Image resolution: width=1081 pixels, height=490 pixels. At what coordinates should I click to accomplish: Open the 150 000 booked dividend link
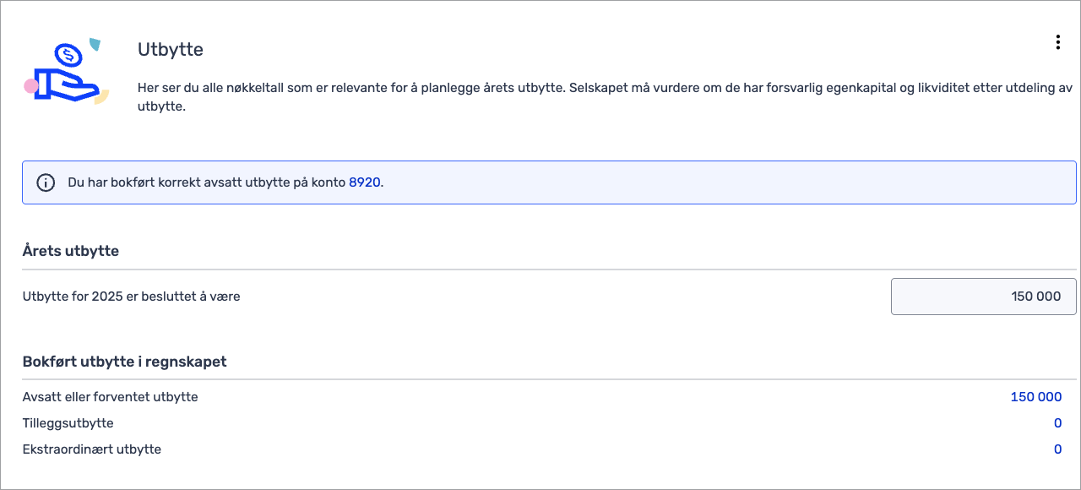(x=1035, y=397)
